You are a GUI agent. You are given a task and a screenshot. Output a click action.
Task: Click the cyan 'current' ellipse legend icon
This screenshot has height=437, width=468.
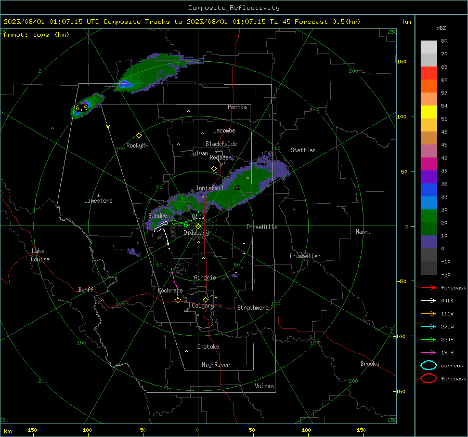[428, 365]
